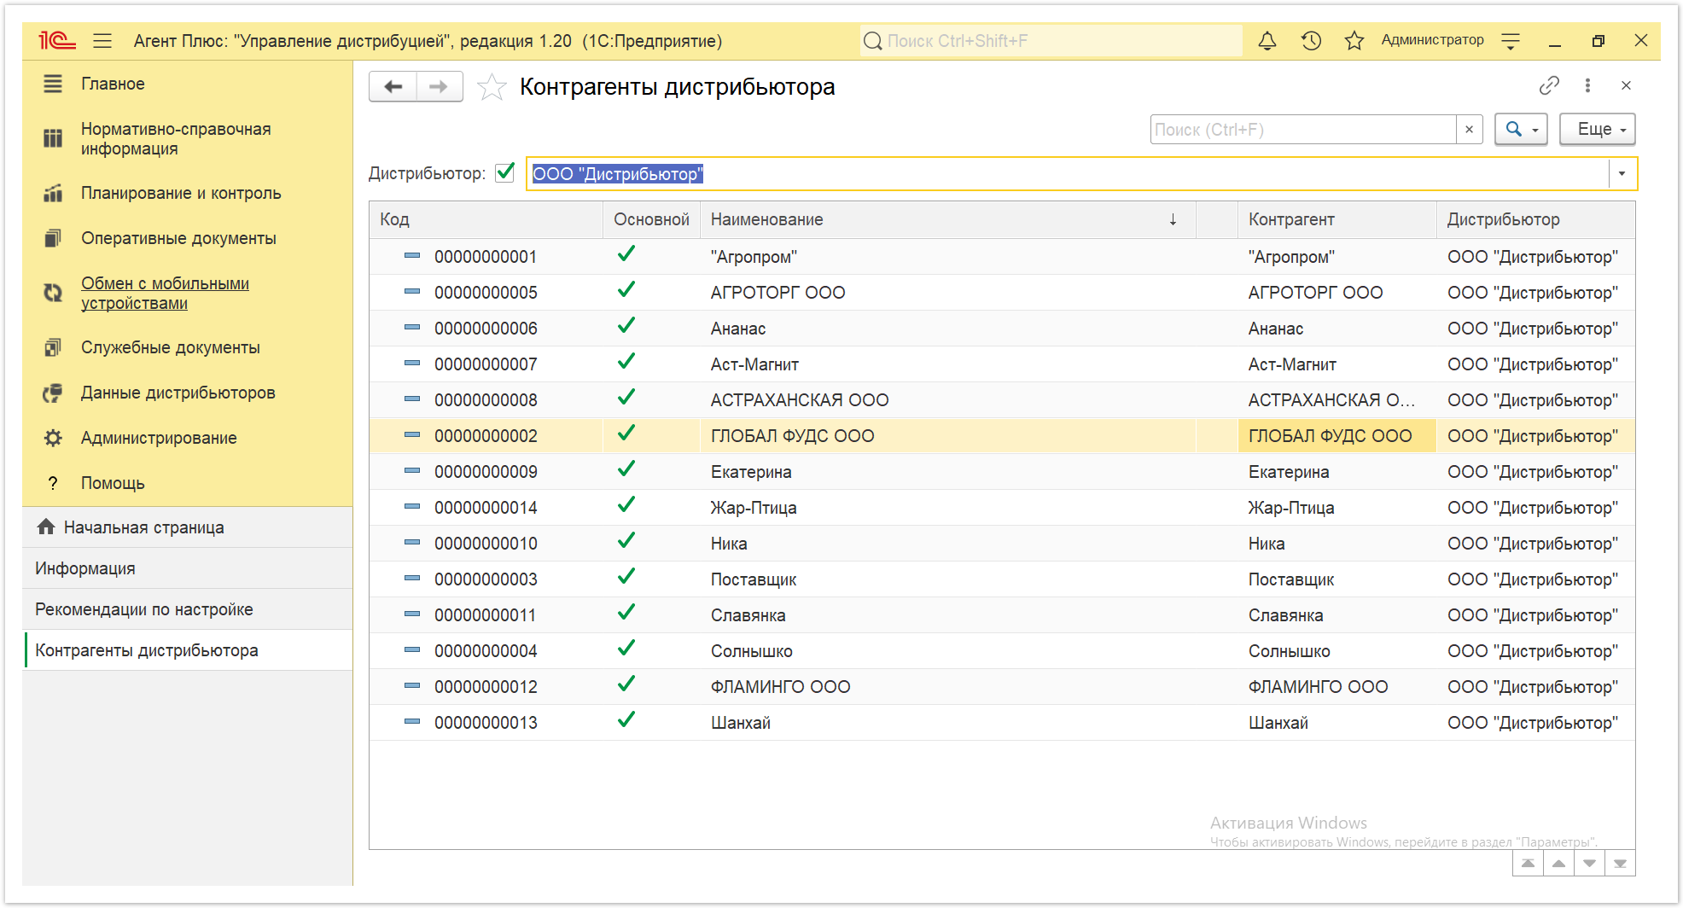Click the back navigation arrow

click(x=393, y=86)
